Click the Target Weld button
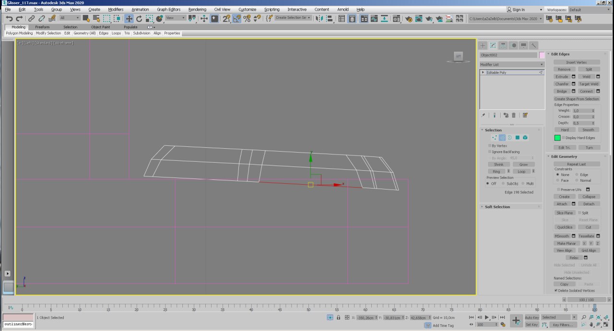Image resolution: width=614 pixels, height=331 pixels. pyautogui.click(x=589, y=84)
